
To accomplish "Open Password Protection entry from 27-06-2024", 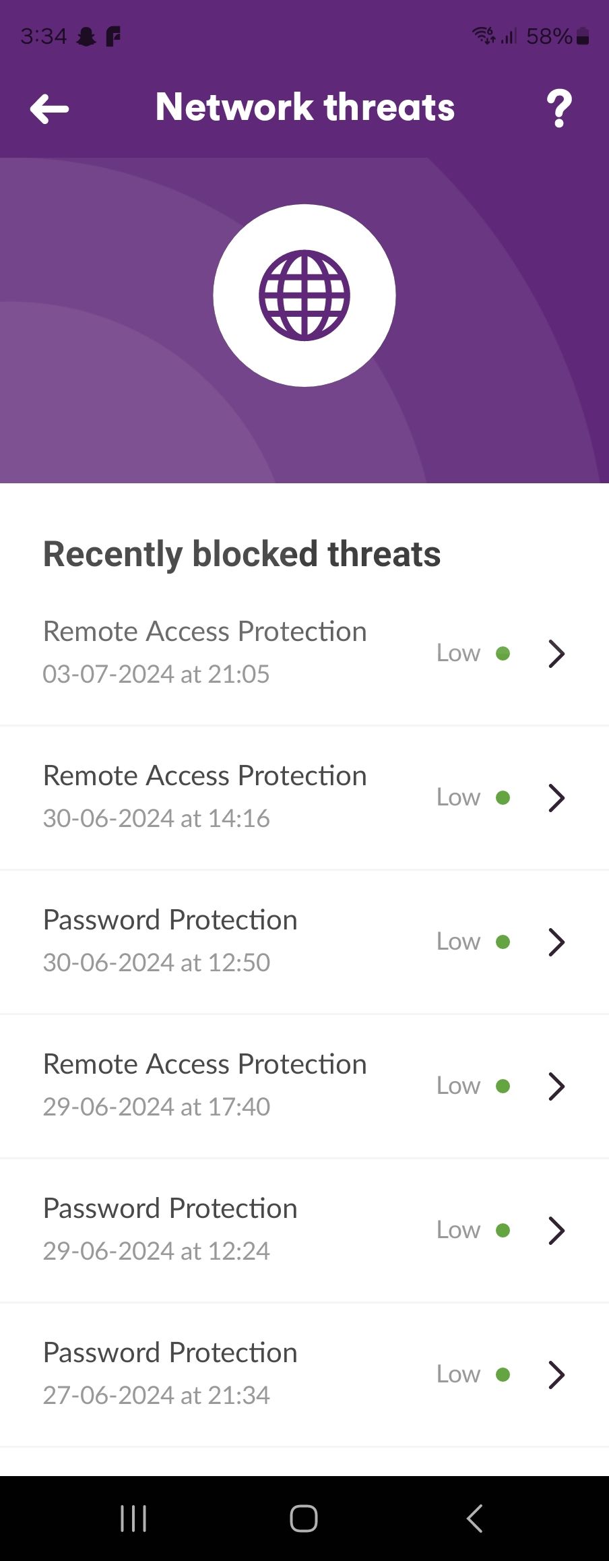I will [304, 1374].
